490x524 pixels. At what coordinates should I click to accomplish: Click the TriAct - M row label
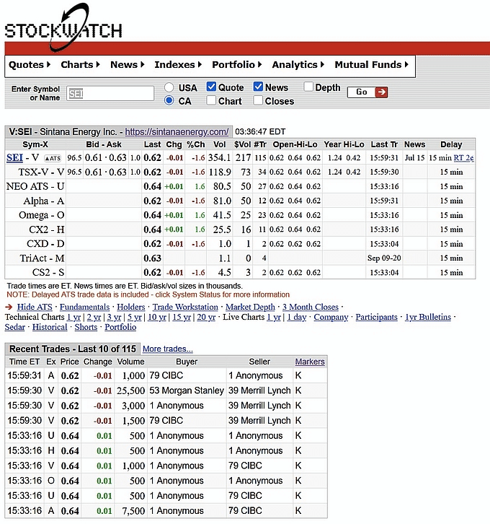click(x=42, y=258)
